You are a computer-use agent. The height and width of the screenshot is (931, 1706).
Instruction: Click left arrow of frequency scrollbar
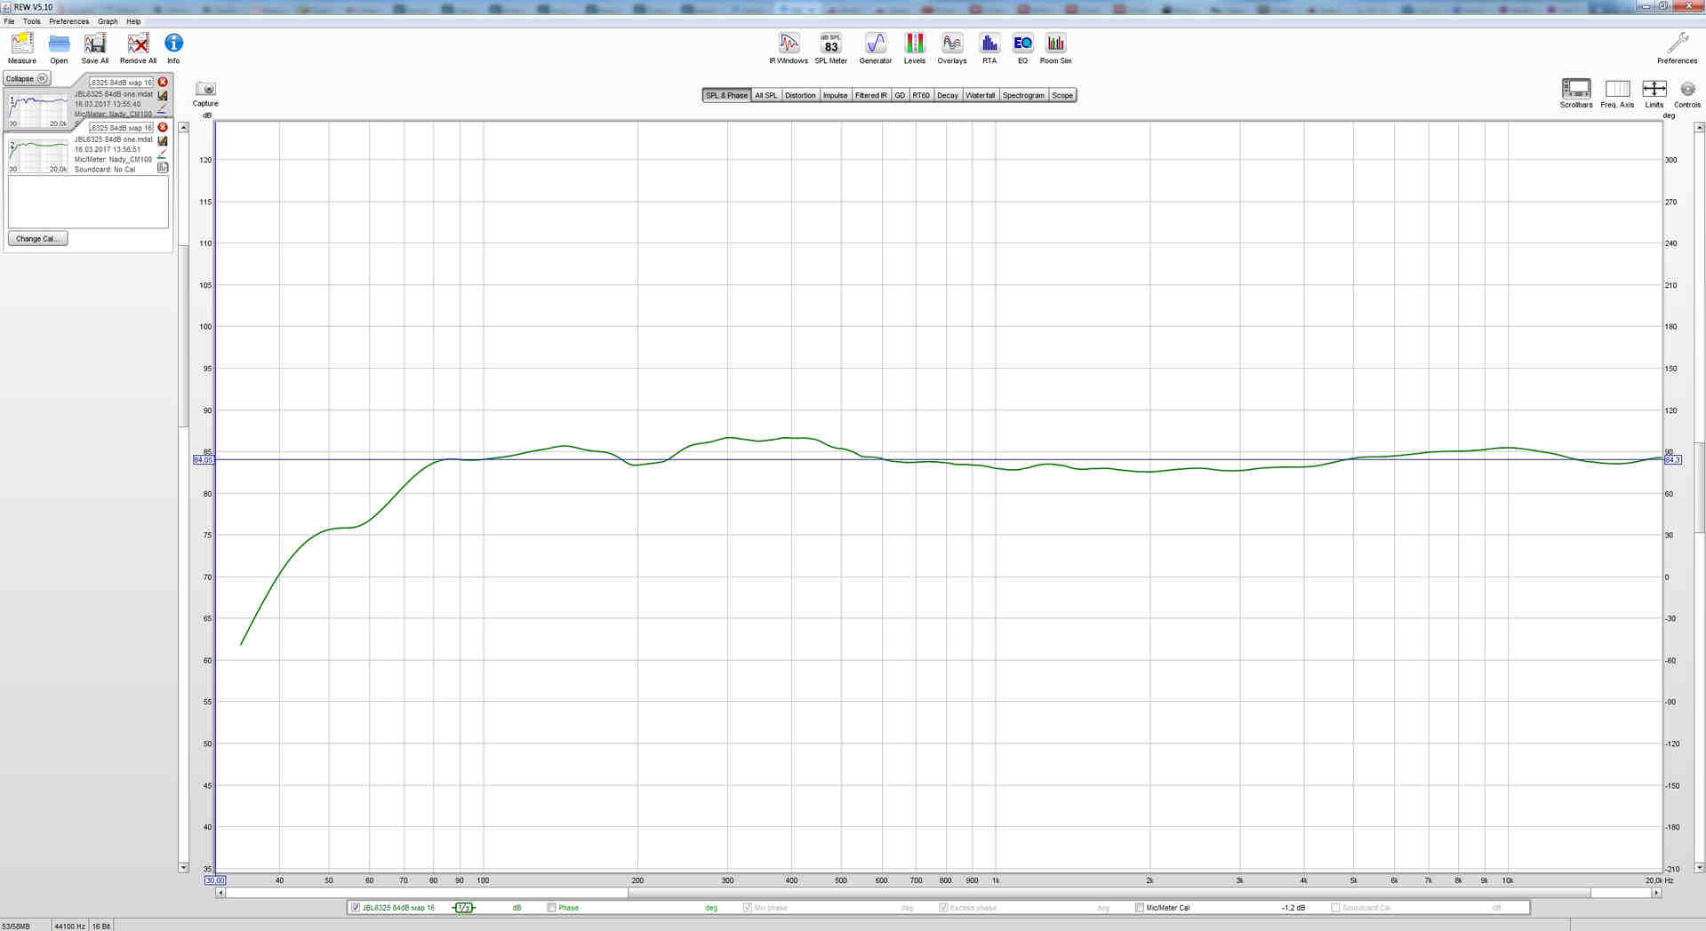point(220,893)
